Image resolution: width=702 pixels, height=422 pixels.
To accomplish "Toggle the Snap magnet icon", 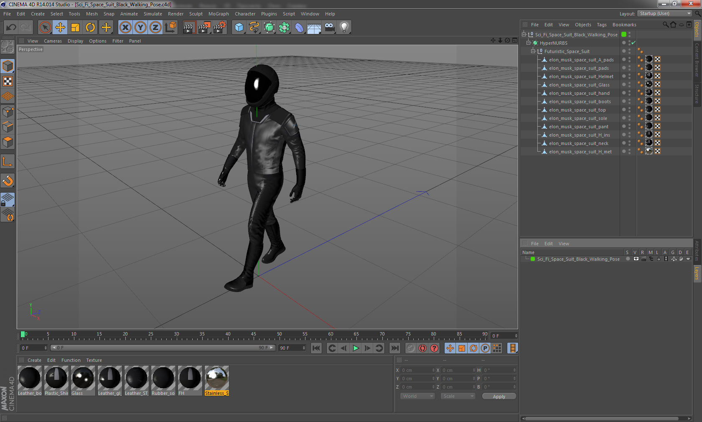I will pos(8,180).
